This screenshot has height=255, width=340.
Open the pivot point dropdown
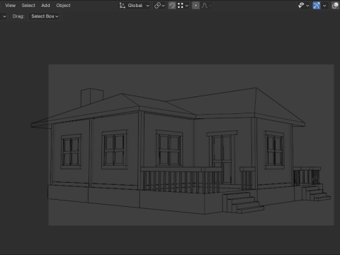[159, 6]
